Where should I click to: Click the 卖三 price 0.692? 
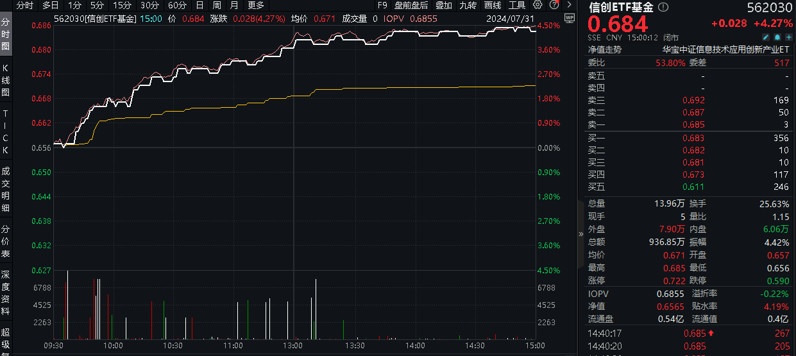694,100
